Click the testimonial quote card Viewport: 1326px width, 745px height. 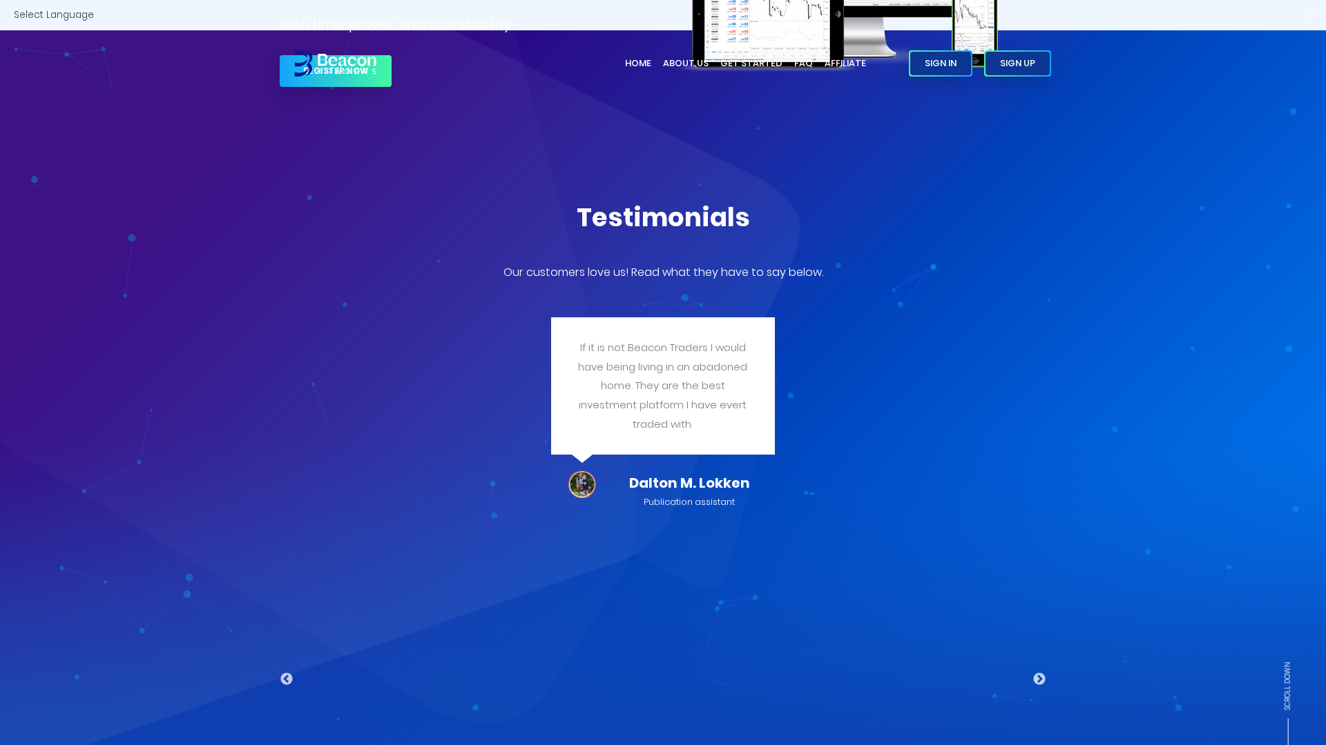click(662, 386)
